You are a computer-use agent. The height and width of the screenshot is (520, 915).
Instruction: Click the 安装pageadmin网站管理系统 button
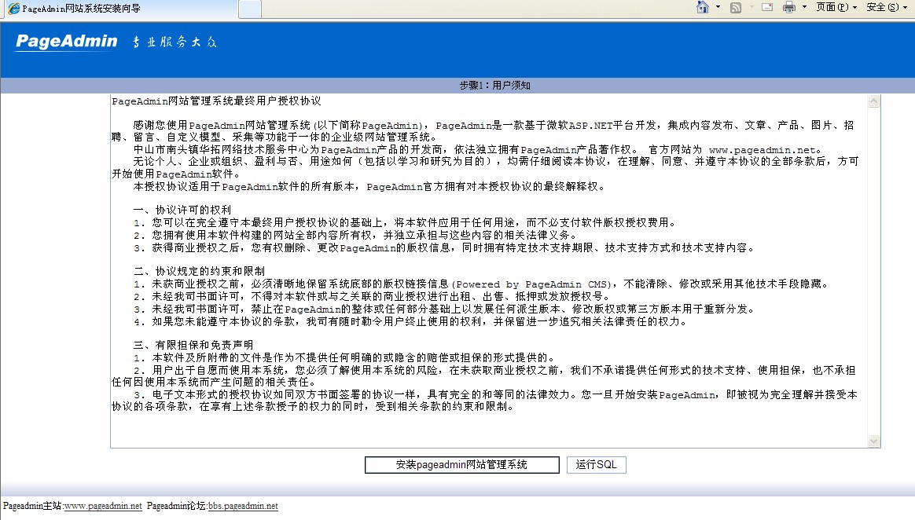(x=461, y=465)
